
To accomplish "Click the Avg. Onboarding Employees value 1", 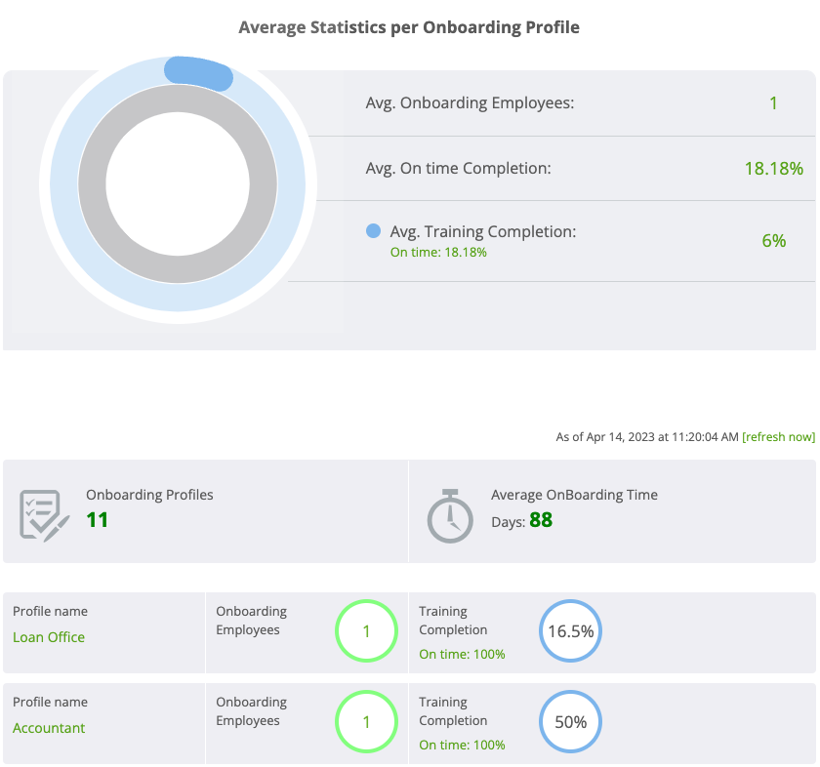I will point(773,103).
